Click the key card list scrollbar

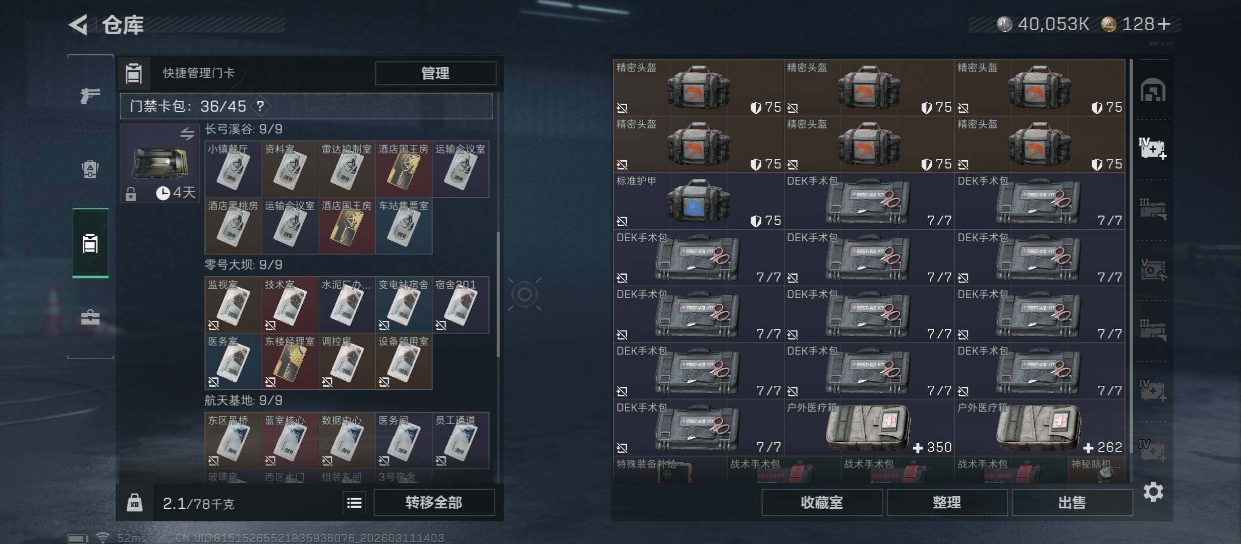tap(498, 295)
